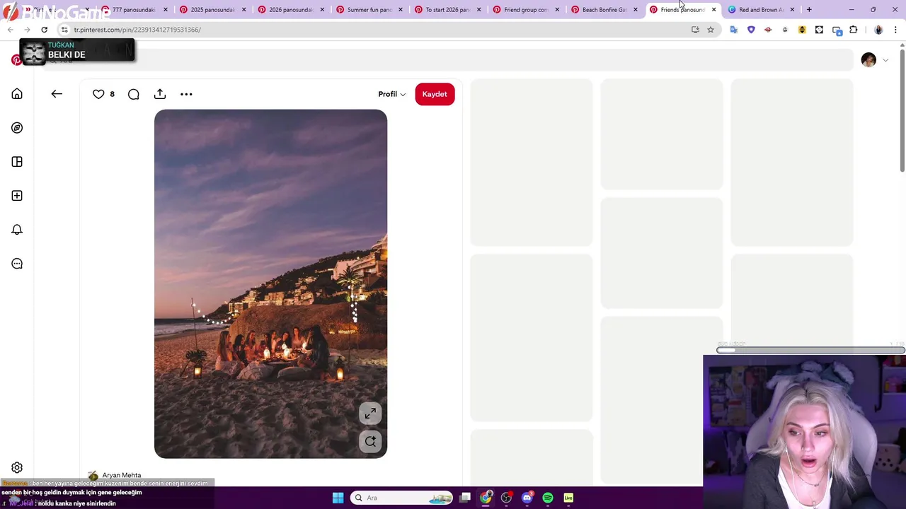Open comments on the pin
The width and height of the screenshot is (906, 509).
[134, 94]
